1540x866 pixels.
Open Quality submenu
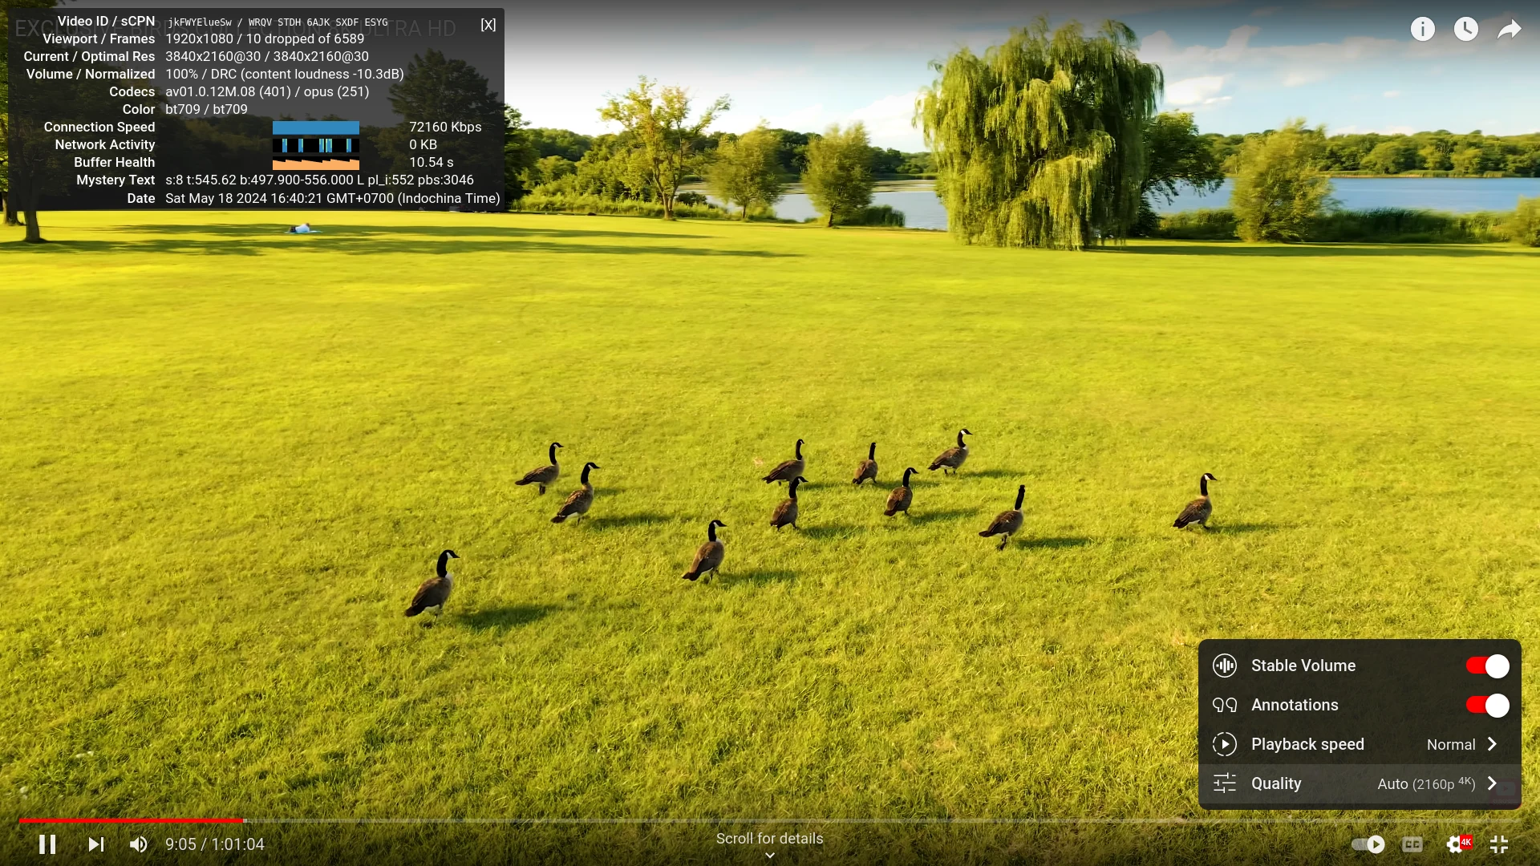coord(1360,783)
